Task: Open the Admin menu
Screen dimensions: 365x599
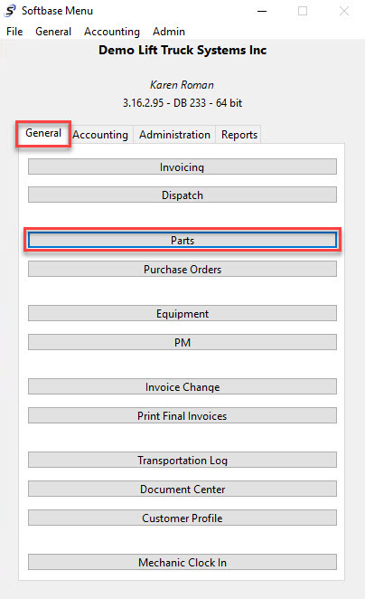Action: 169,32
